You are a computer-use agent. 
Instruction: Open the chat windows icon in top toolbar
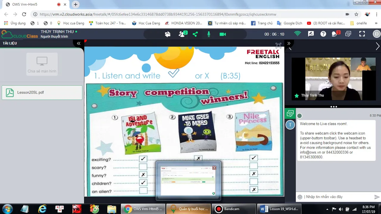348,34
